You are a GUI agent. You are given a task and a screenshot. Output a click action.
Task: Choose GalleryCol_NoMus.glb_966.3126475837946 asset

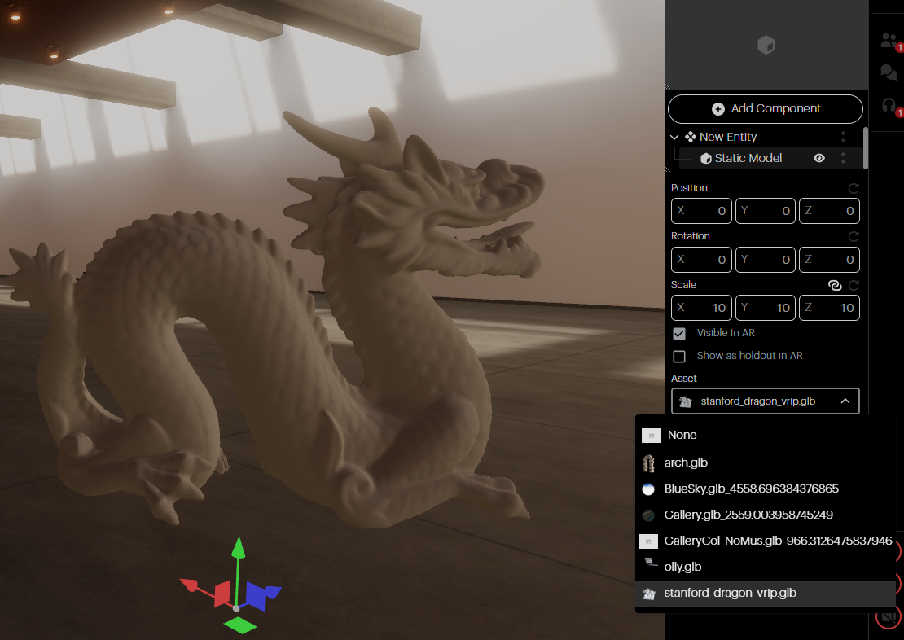coord(765,541)
